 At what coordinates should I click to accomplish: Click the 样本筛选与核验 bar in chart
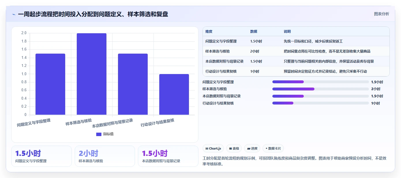(x=91, y=74)
